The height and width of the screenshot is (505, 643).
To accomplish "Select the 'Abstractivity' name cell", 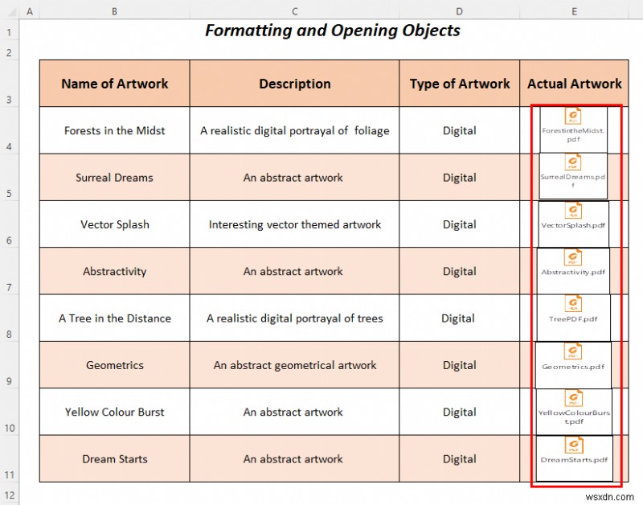I will coord(114,271).
